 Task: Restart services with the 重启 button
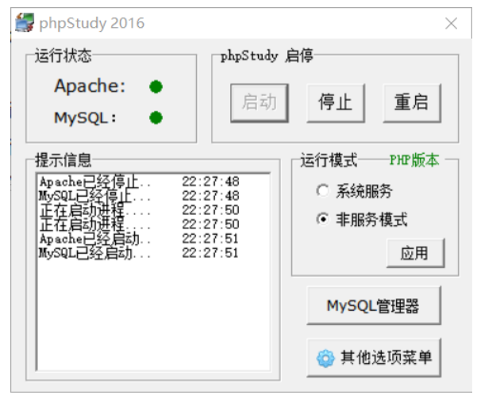pos(412,103)
